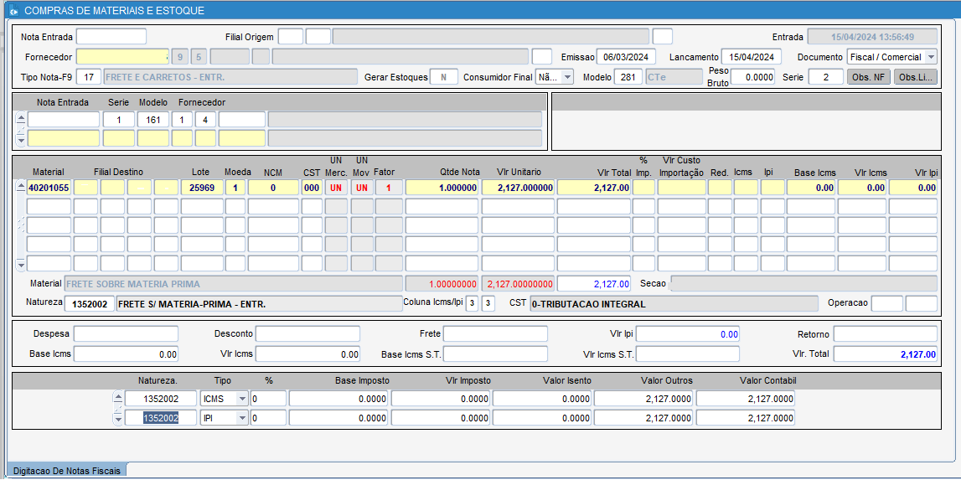This screenshot has height=480, width=961.
Task: Click the application icon in the title bar
Action: (13, 10)
